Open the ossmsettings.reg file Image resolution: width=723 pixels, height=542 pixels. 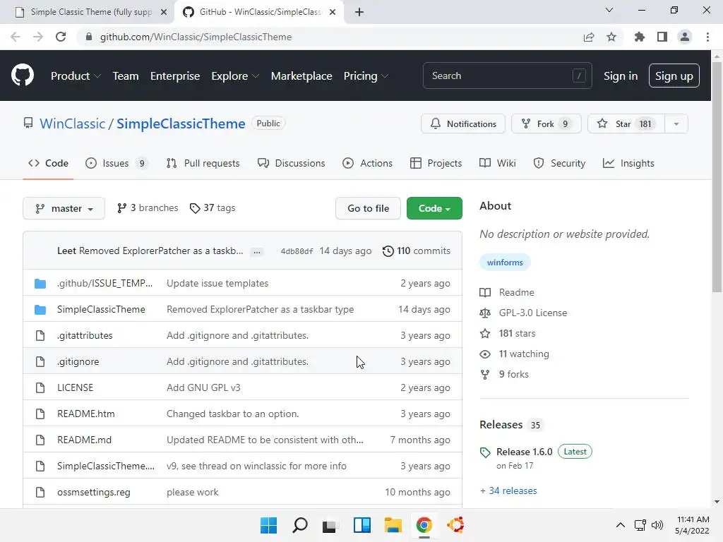tap(94, 492)
